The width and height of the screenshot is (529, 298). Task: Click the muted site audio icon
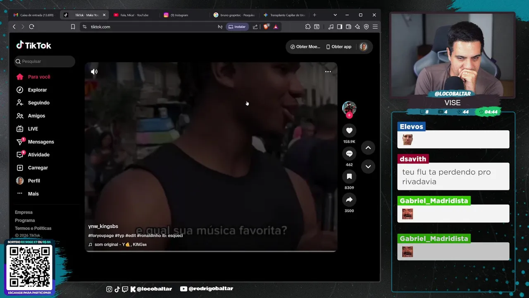tap(220, 26)
